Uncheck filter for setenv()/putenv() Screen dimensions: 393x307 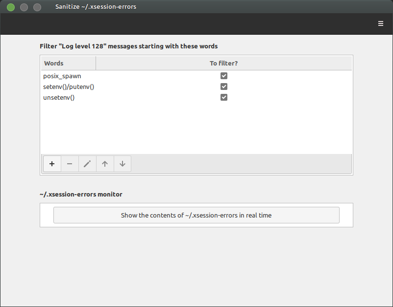click(x=224, y=87)
